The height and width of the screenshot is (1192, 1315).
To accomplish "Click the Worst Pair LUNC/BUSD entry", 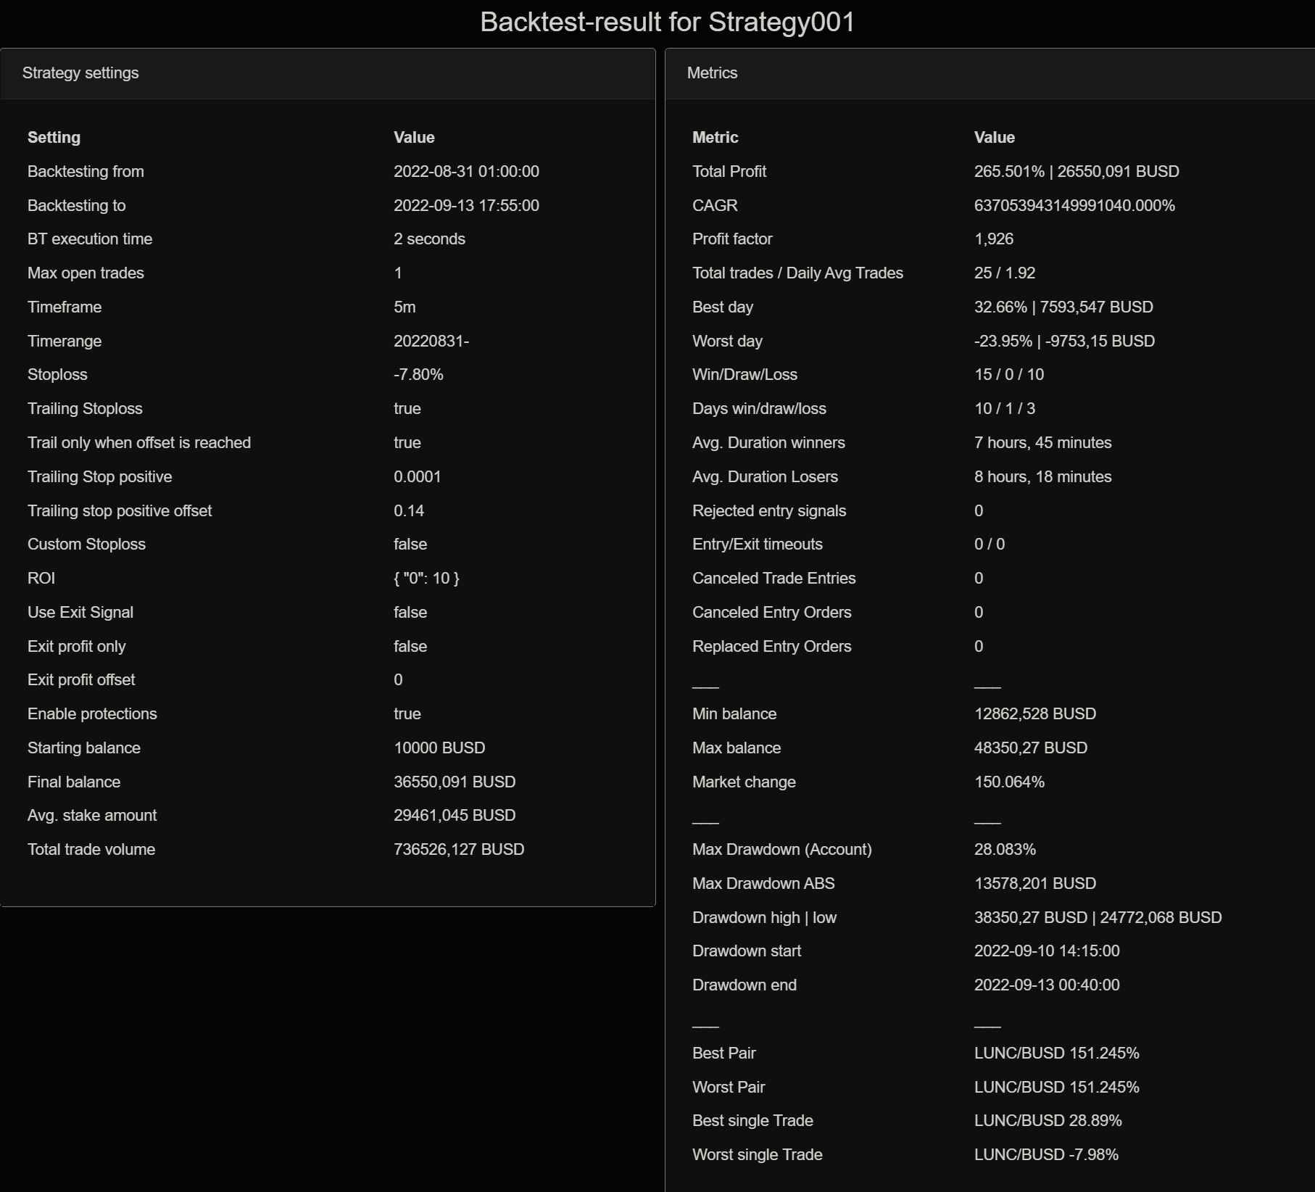I will [x=1057, y=1087].
